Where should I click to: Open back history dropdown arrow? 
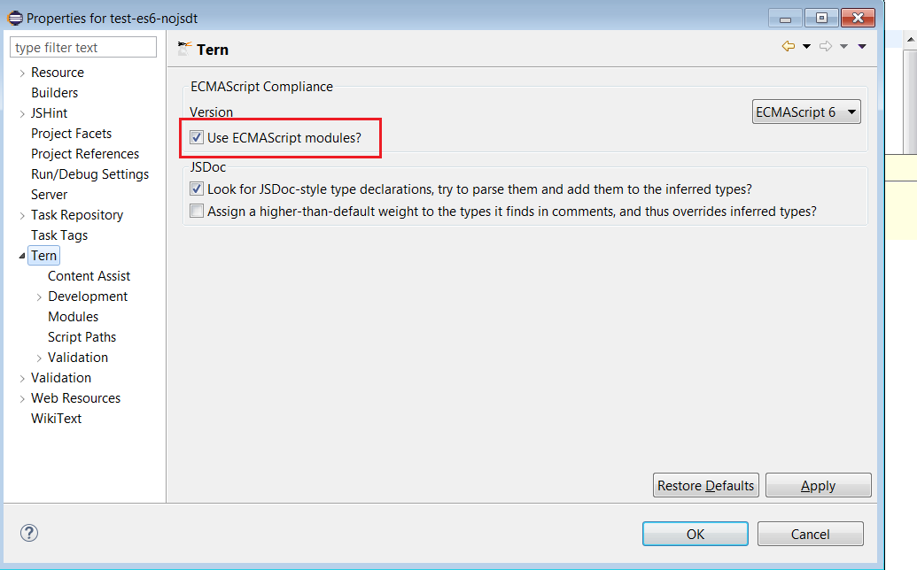[x=806, y=47]
